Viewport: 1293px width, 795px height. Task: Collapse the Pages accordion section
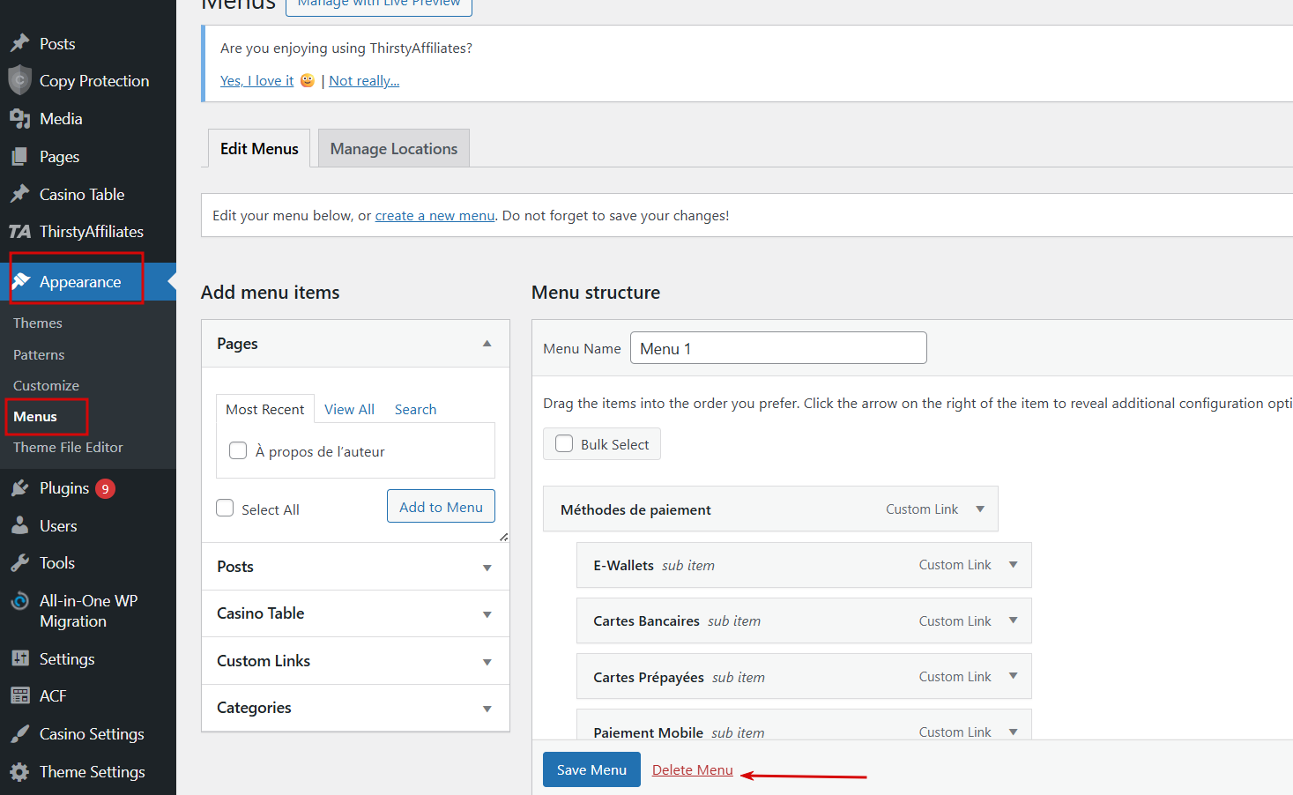tap(487, 344)
